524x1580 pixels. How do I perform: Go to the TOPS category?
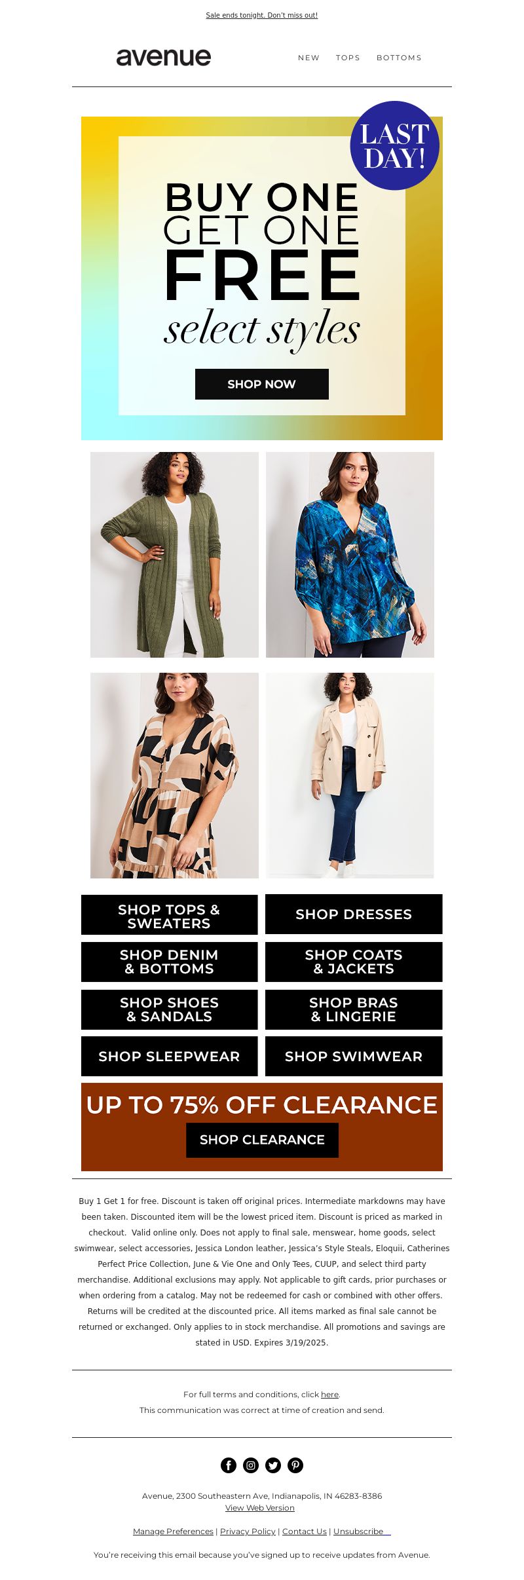point(348,58)
